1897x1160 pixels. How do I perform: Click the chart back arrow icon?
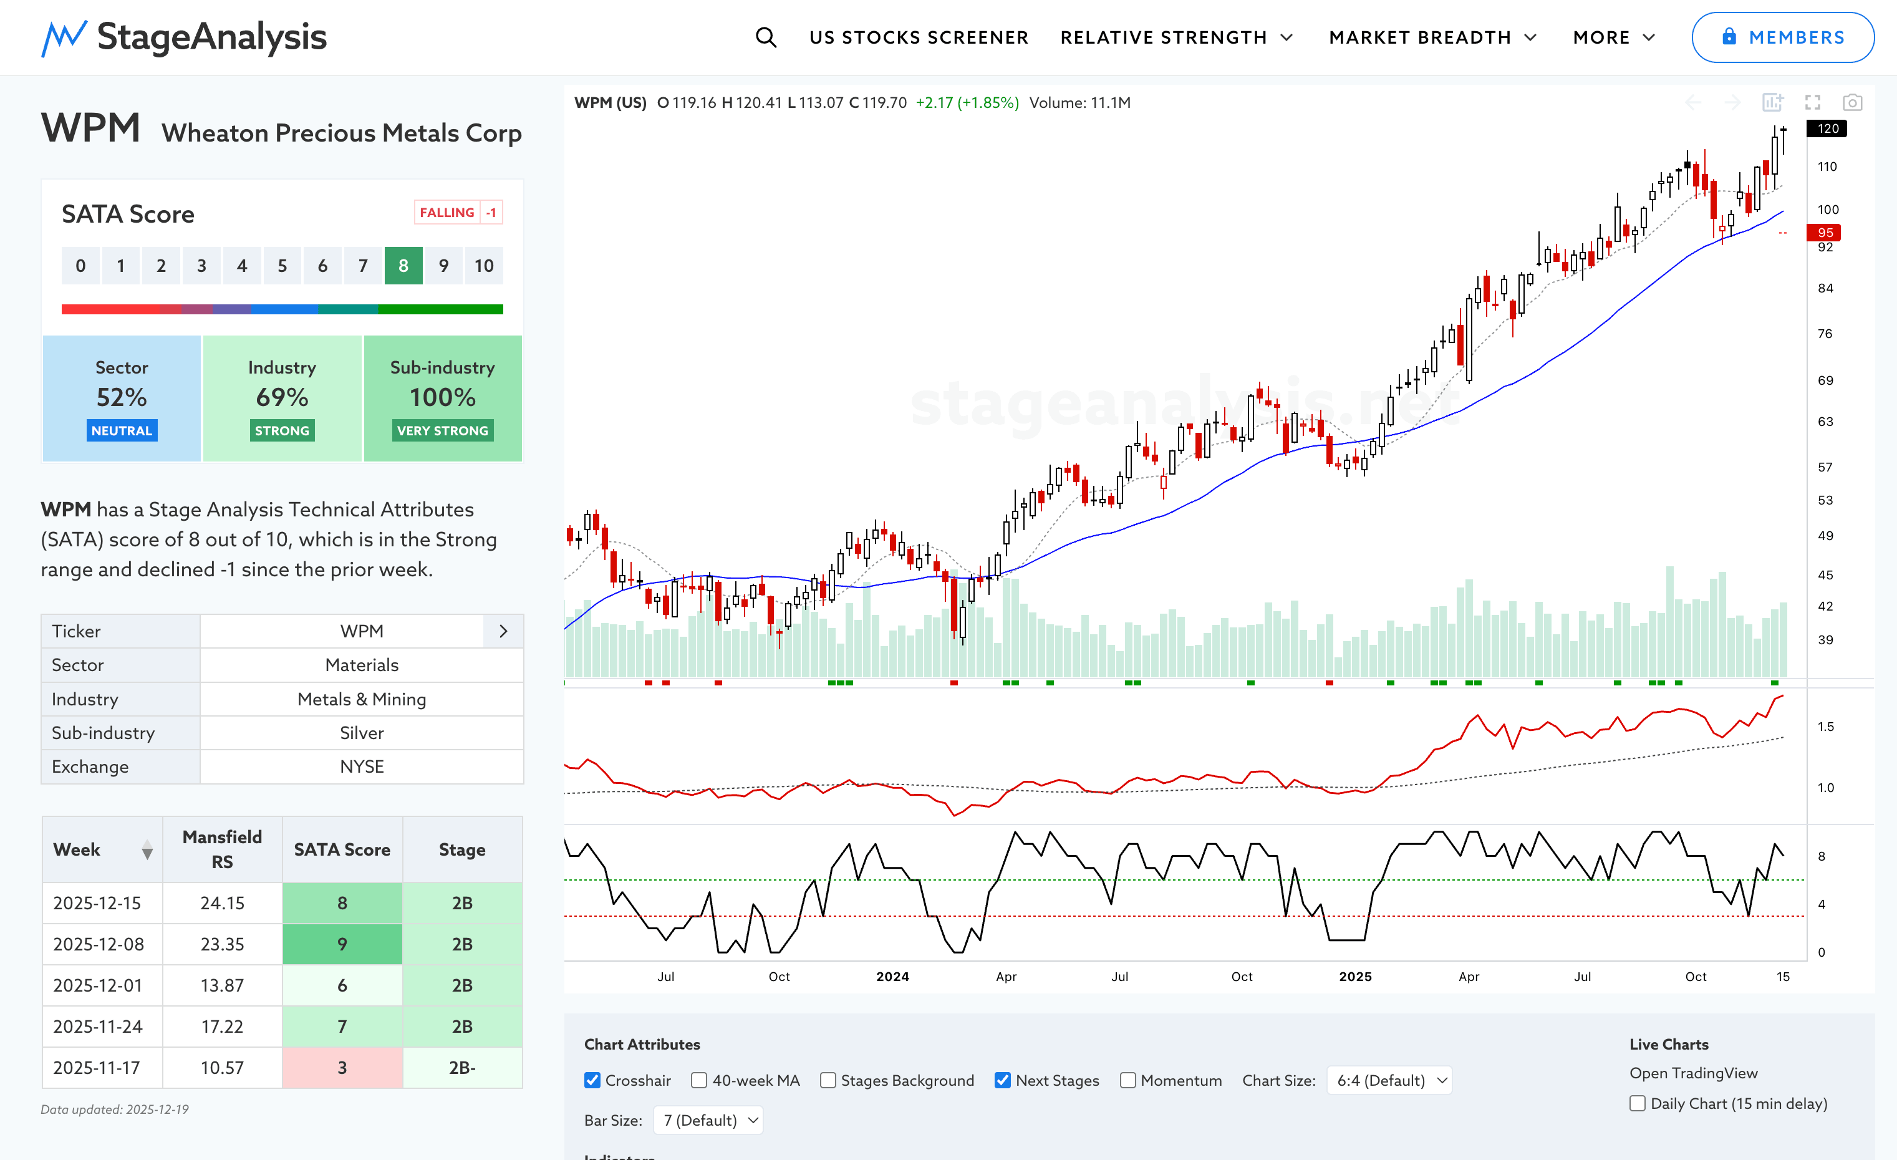pos(1693,102)
